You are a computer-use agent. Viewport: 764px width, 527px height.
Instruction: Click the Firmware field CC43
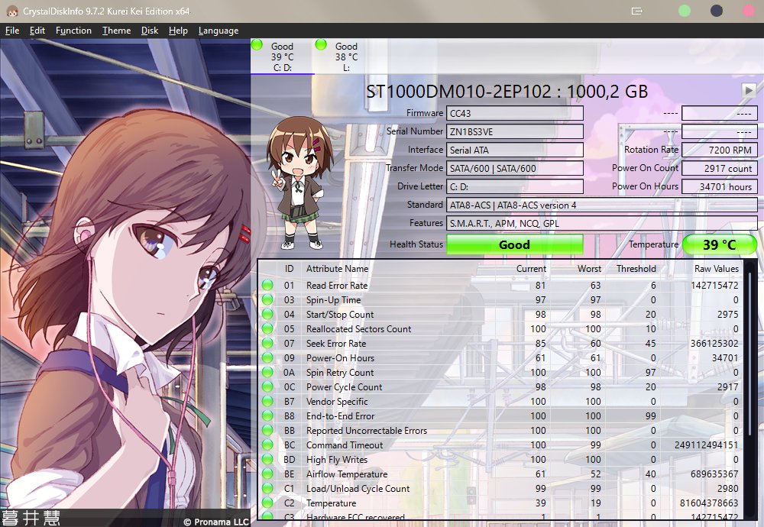tap(514, 114)
